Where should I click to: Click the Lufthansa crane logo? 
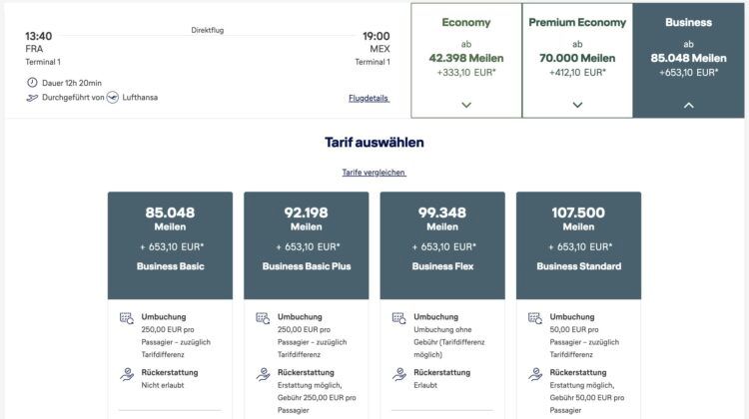tap(112, 97)
